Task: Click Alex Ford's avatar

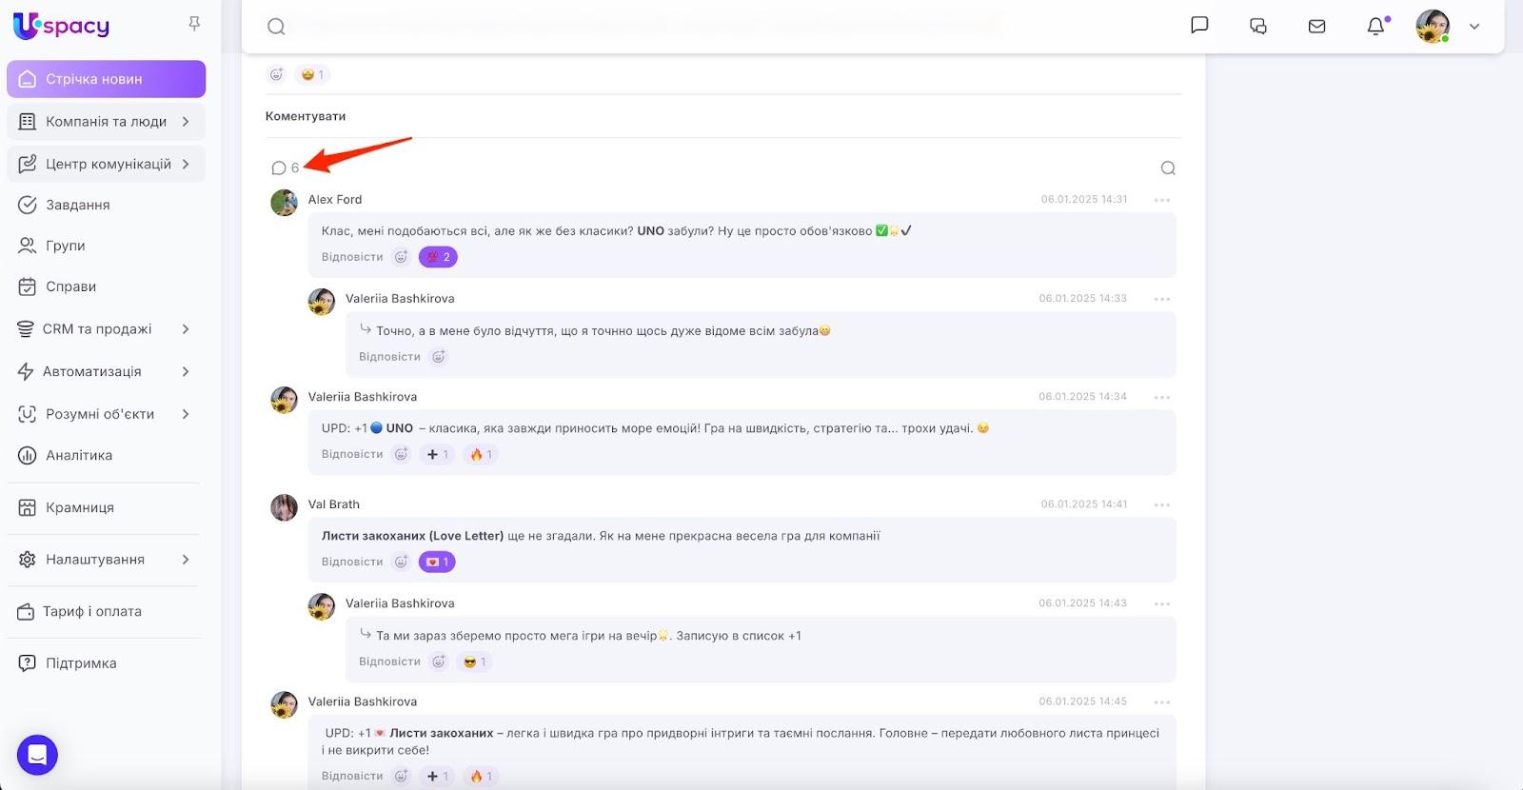Action: pos(284,202)
